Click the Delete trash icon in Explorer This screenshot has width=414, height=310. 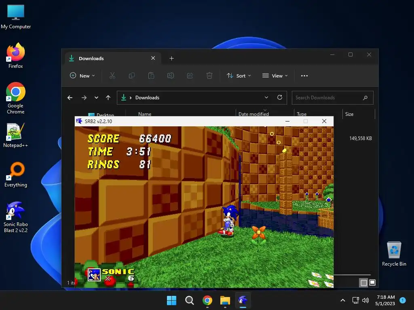(209, 75)
